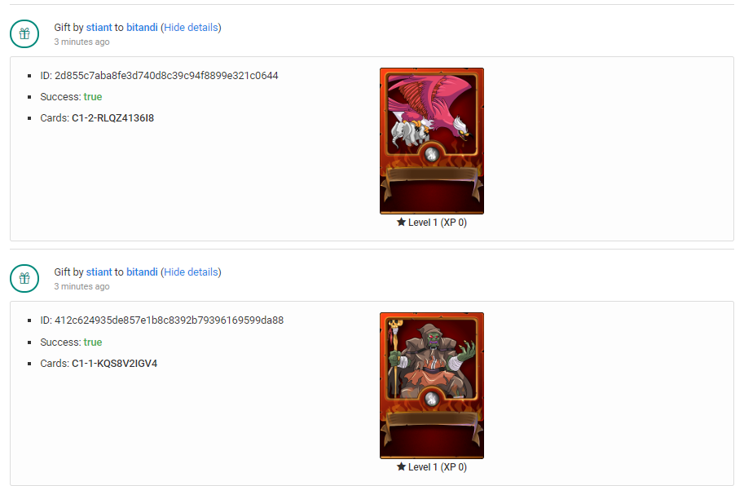The image size is (744, 486).
Task: Open bitandi's profile in the second gift
Action: point(142,272)
